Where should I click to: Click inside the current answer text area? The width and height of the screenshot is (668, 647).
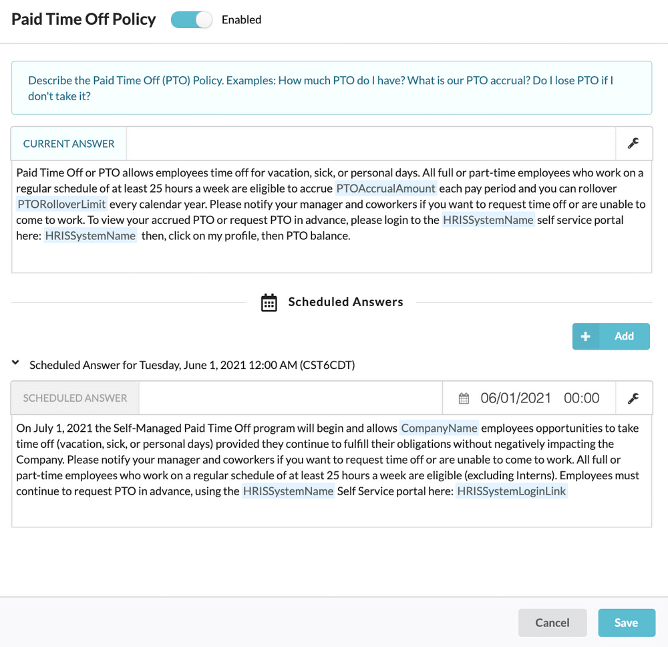coord(331,217)
